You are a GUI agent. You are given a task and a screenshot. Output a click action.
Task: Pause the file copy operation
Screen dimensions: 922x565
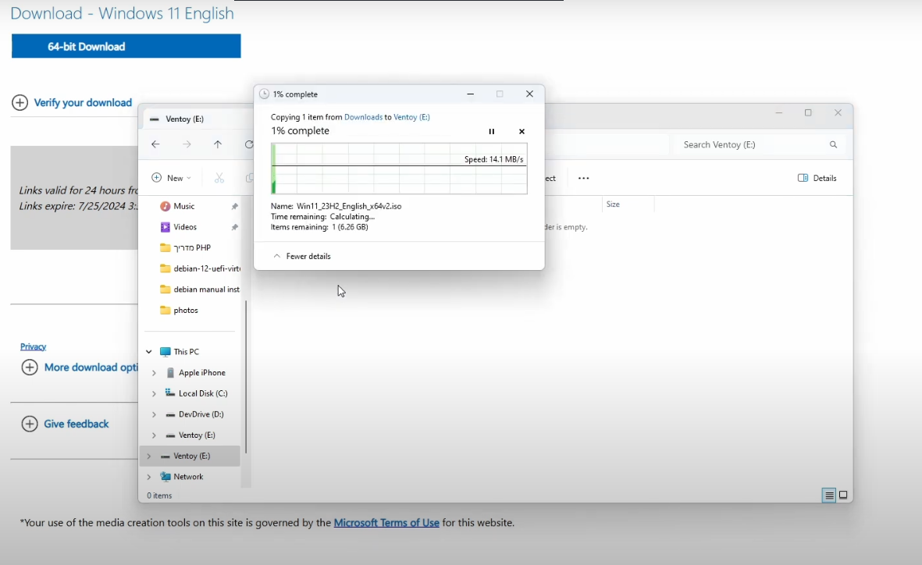[x=492, y=132]
